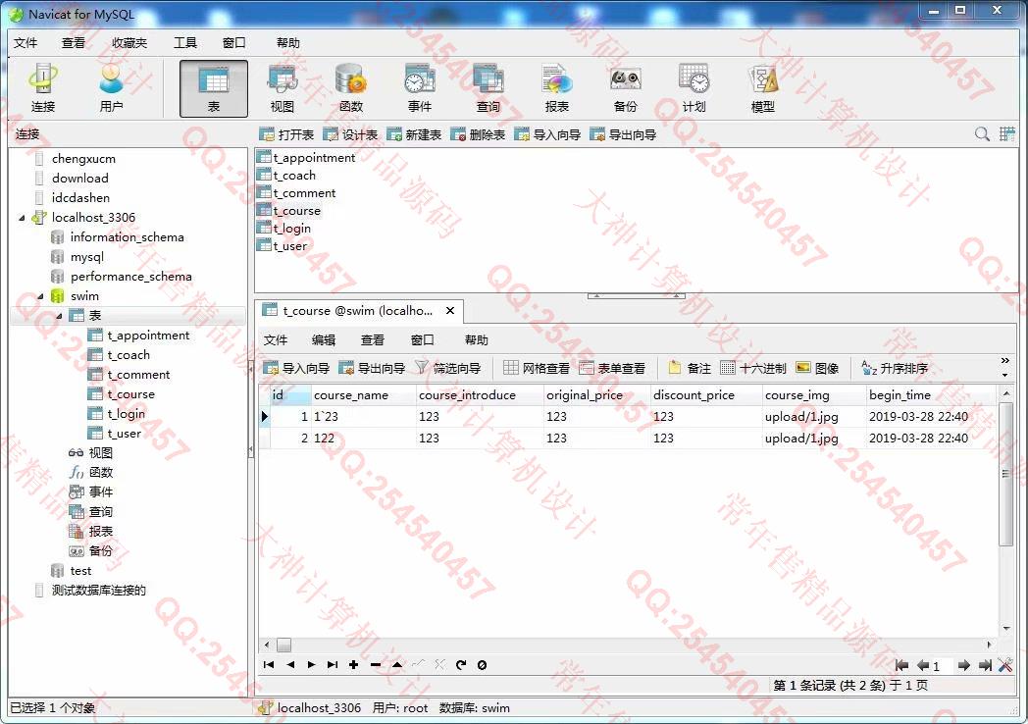Click 设计表 design table button
Viewport: 1028px width, 724px height.
click(351, 134)
